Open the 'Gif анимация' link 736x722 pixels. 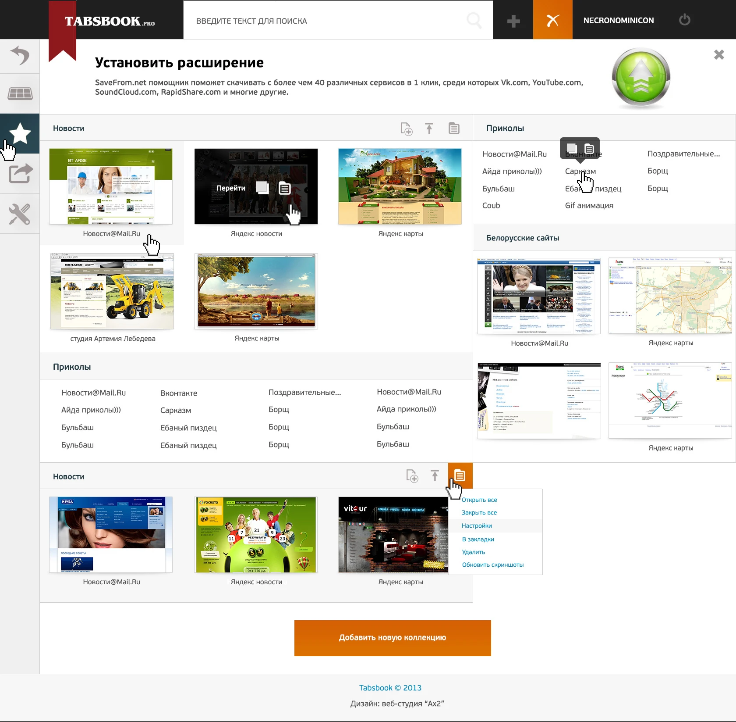(589, 205)
